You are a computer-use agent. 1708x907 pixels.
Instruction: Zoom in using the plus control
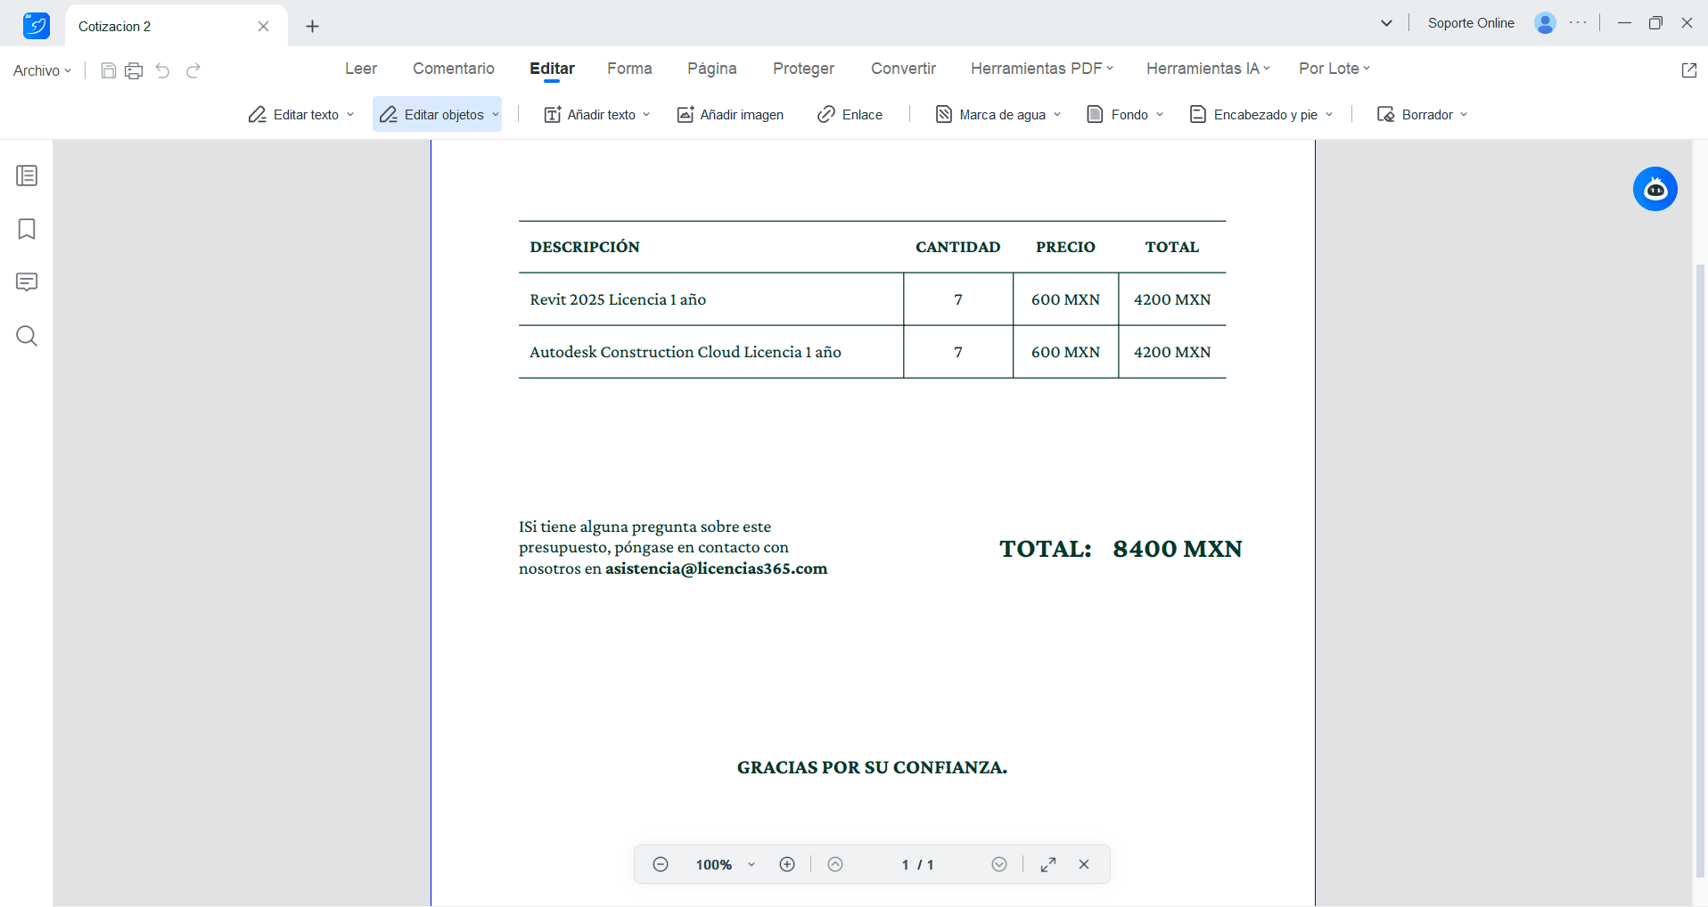(787, 863)
